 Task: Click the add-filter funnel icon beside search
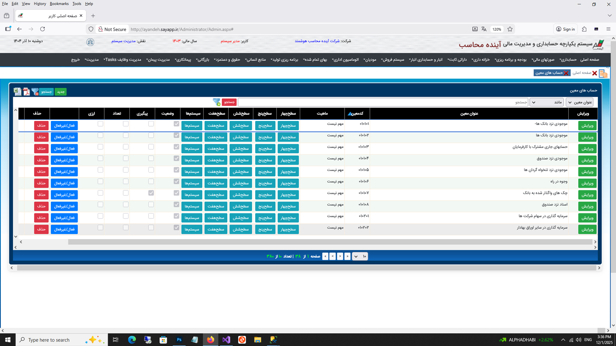[x=216, y=102]
